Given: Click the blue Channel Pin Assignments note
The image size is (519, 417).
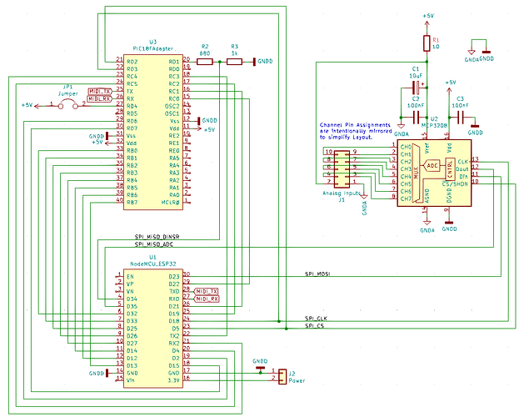Looking at the screenshot, I should pos(356,131).
